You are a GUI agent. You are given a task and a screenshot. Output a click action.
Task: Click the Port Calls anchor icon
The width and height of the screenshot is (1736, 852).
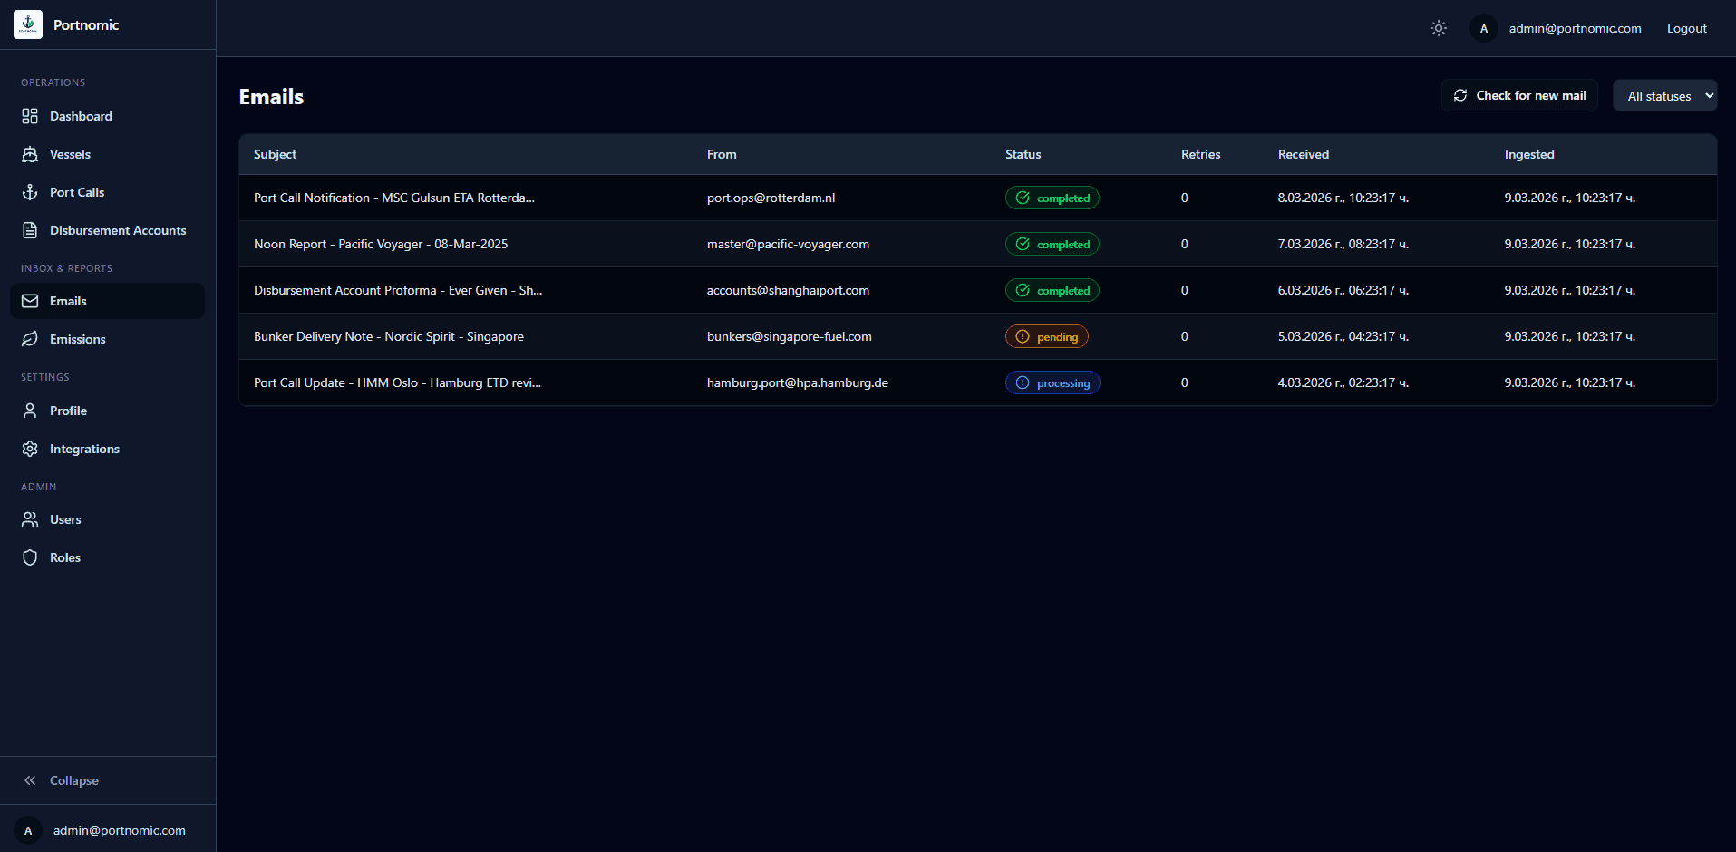click(30, 192)
